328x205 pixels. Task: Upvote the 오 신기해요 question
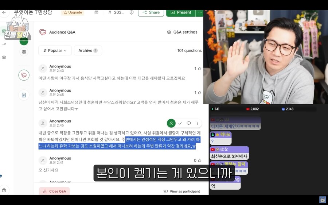(198, 160)
